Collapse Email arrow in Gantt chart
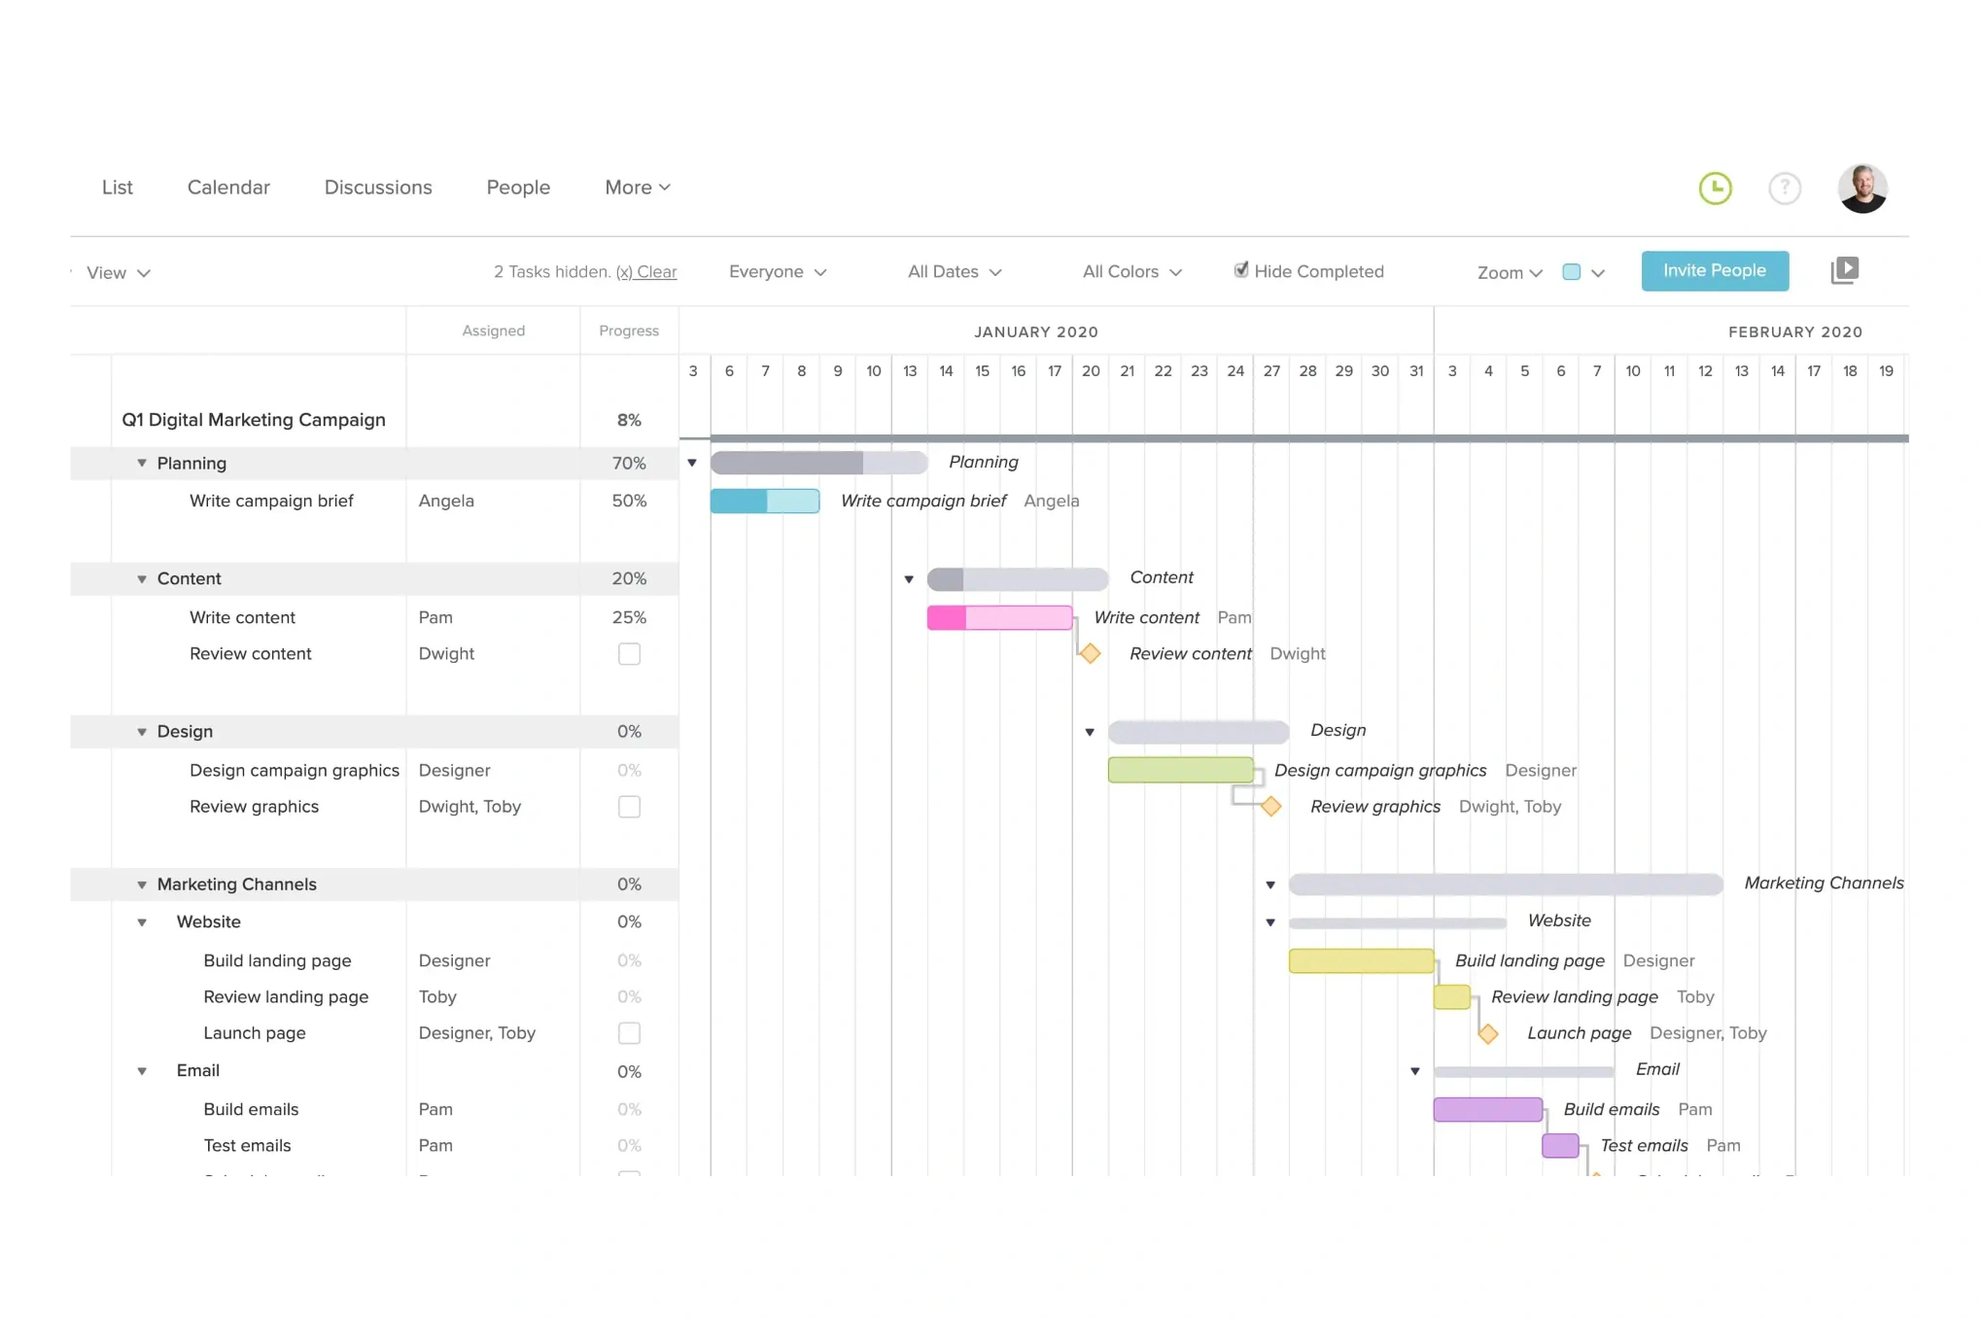This screenshot has height=1320, width=1981. (x=1415, y=1070)
